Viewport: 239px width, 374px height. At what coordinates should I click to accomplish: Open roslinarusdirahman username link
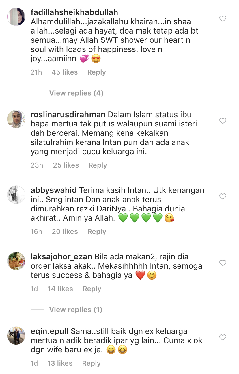(68, 115)
